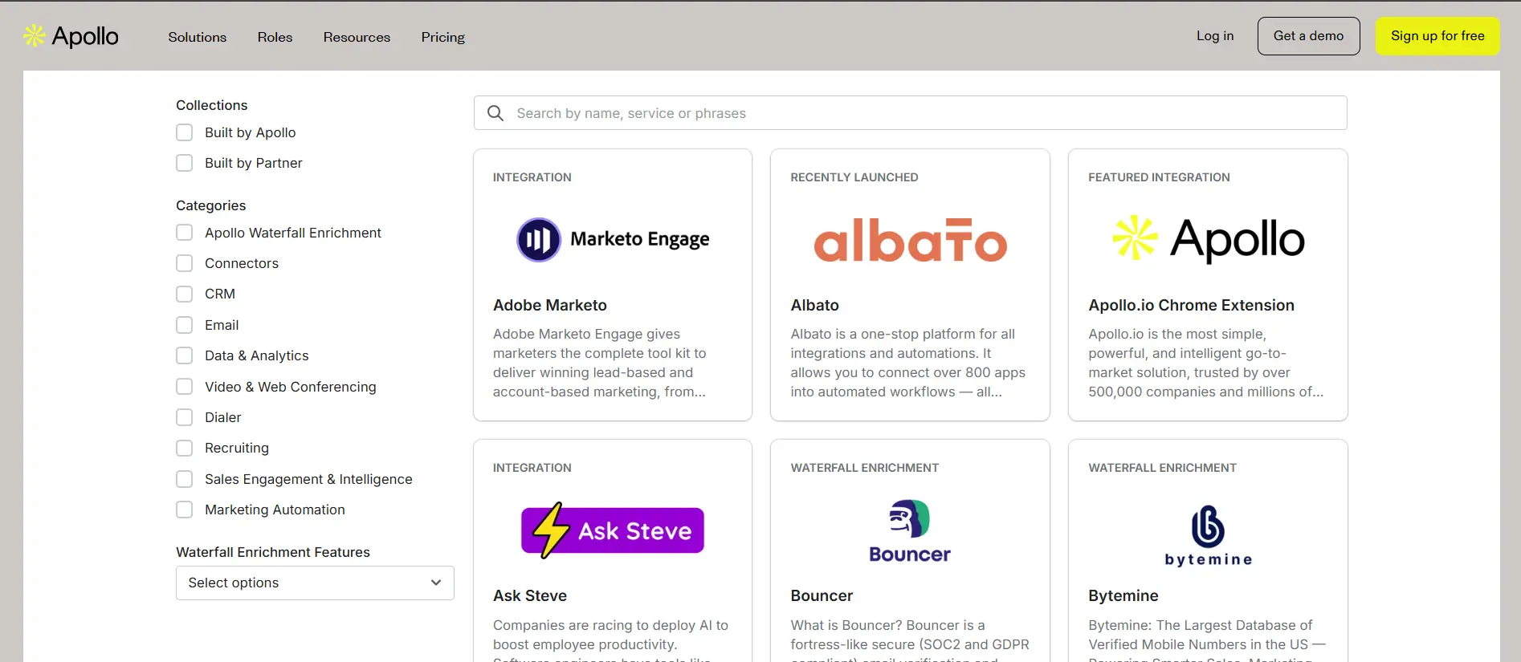
Task: Open the Ask Steve card title
Action: point(530,595)
